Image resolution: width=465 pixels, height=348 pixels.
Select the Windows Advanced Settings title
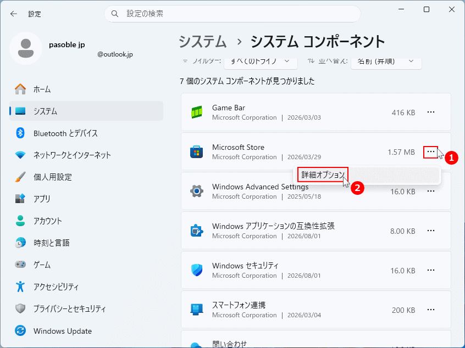click(260, 187)
